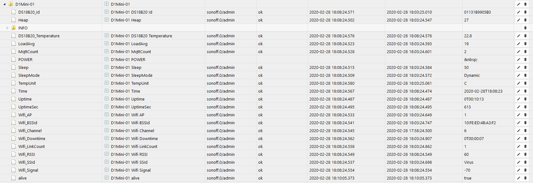Click the Wifi_Signal value -70

(x=467, y=170)
